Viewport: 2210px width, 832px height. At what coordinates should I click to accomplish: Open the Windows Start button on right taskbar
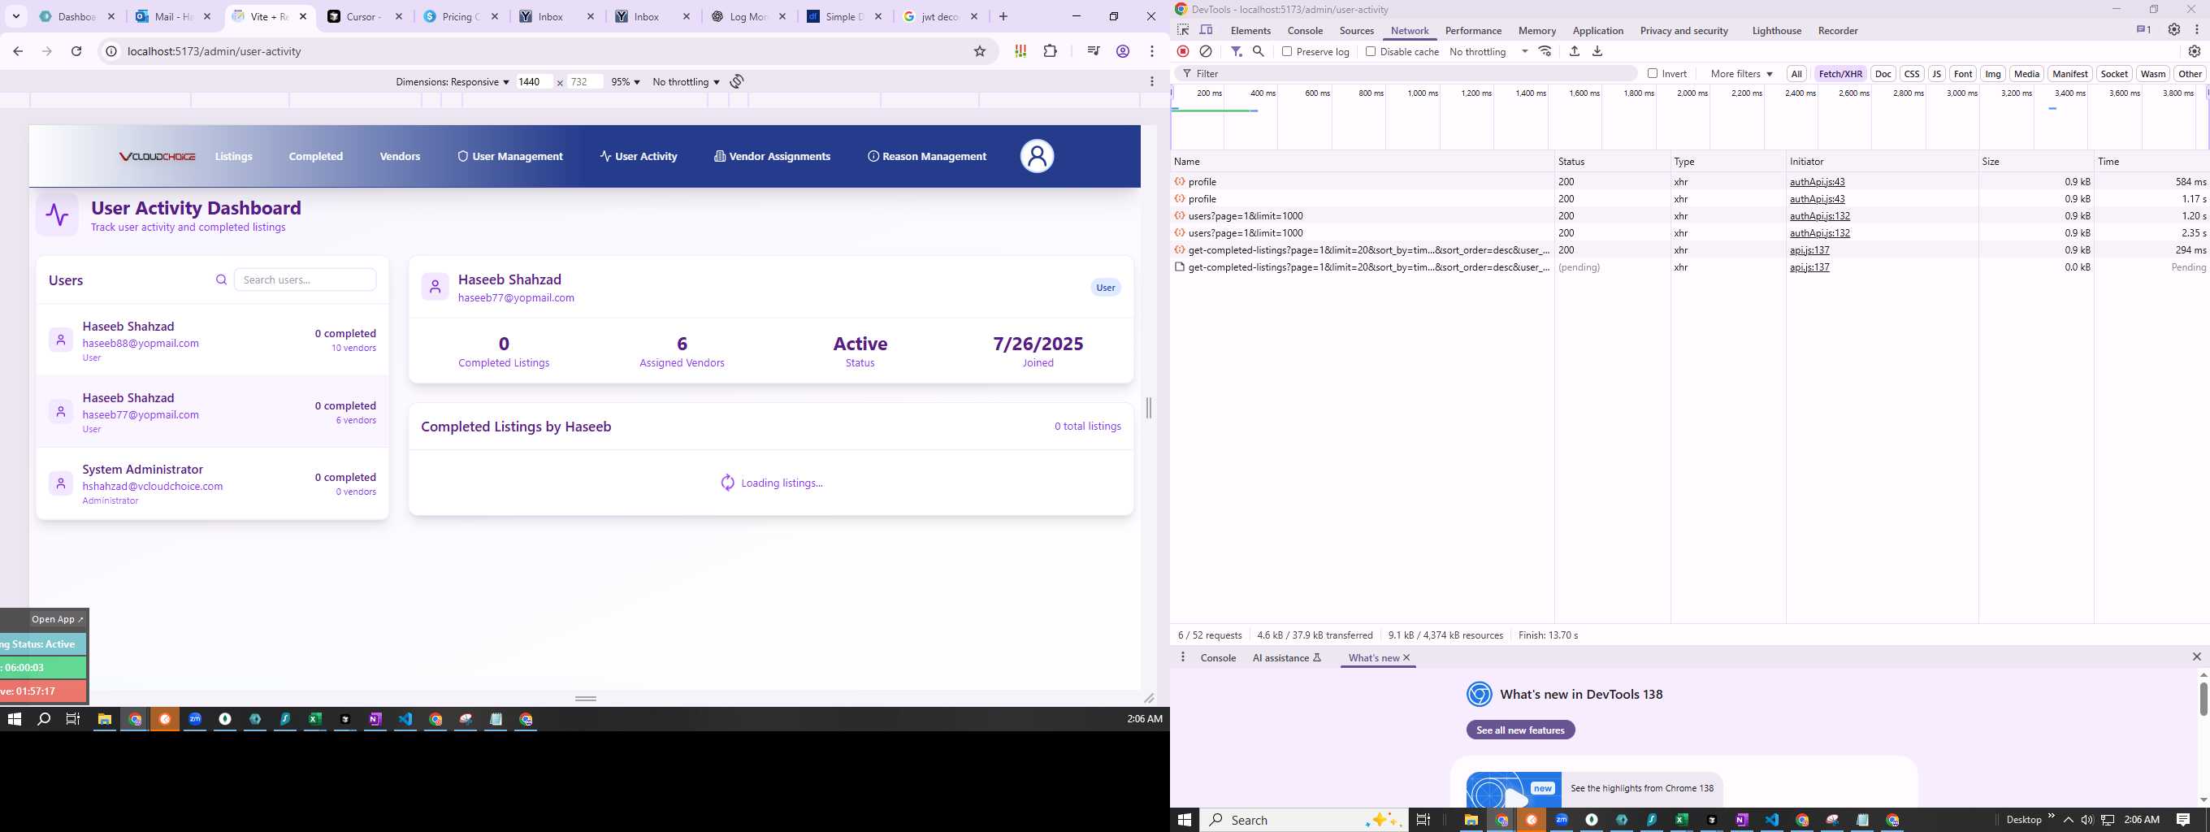(1185, 820)
